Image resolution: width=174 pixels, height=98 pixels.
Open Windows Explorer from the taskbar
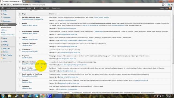pyautogui.click(x=10, y=96)
